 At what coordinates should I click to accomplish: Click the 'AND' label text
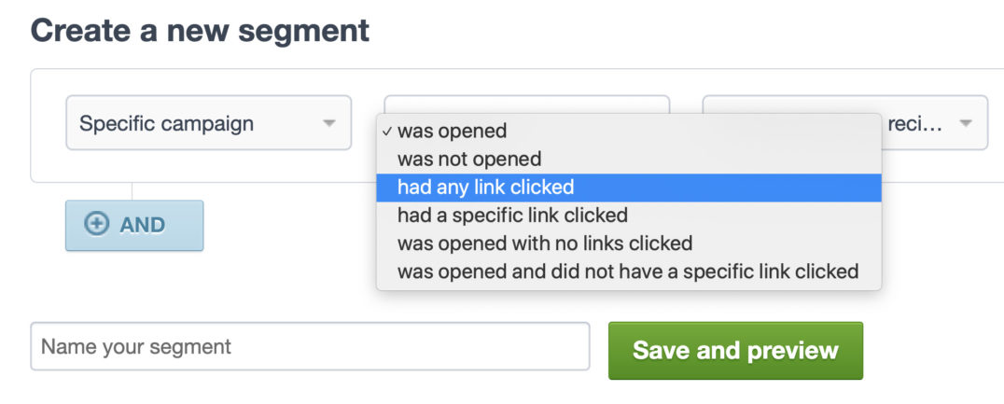pos(143,225)
